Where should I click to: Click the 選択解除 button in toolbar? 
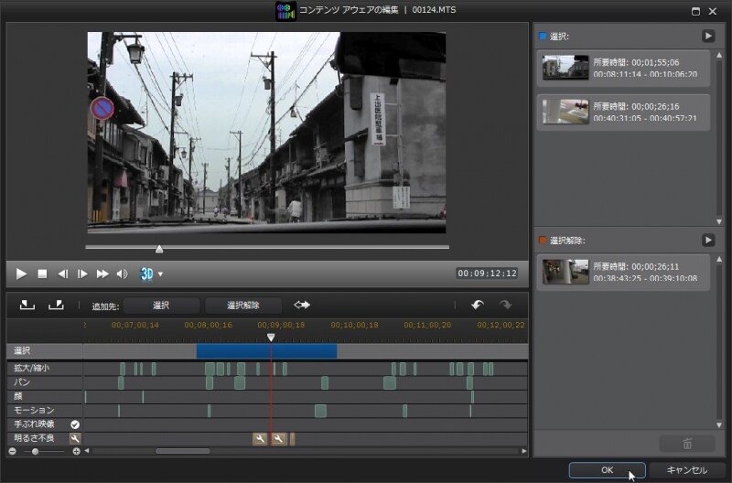click(x=243, y=305)
